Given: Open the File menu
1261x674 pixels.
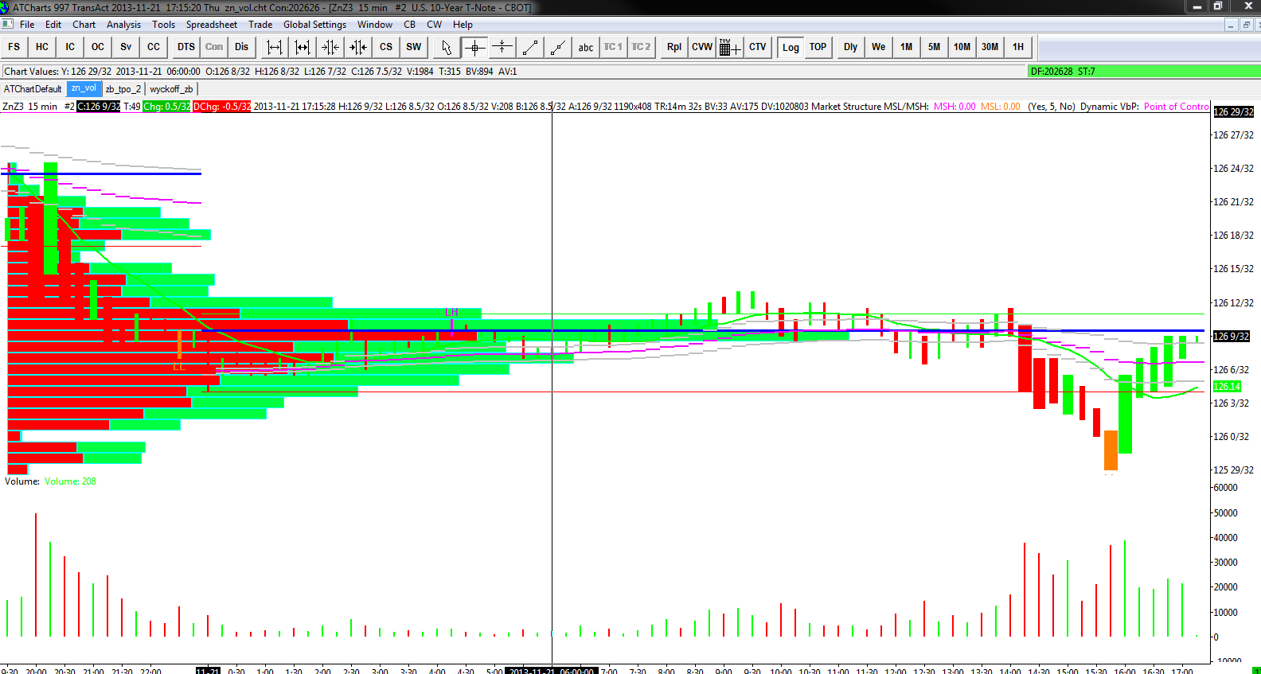Looking at the screenshot, I should 27,25.
